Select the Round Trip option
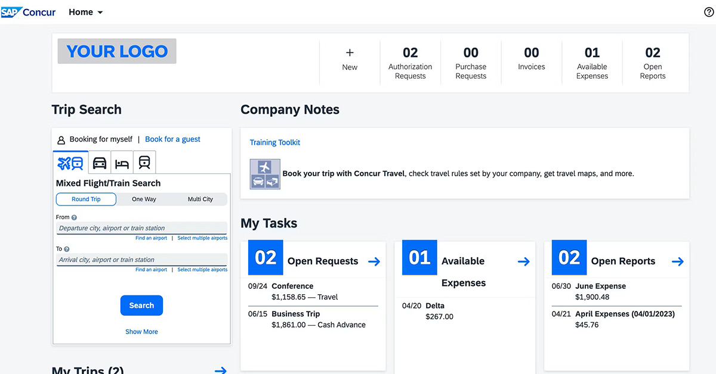Viewport: 716px width, 374px height. pyautogui.click(x=86, y=200)
